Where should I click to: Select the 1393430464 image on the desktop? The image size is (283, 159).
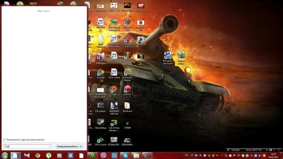point(127,142)
